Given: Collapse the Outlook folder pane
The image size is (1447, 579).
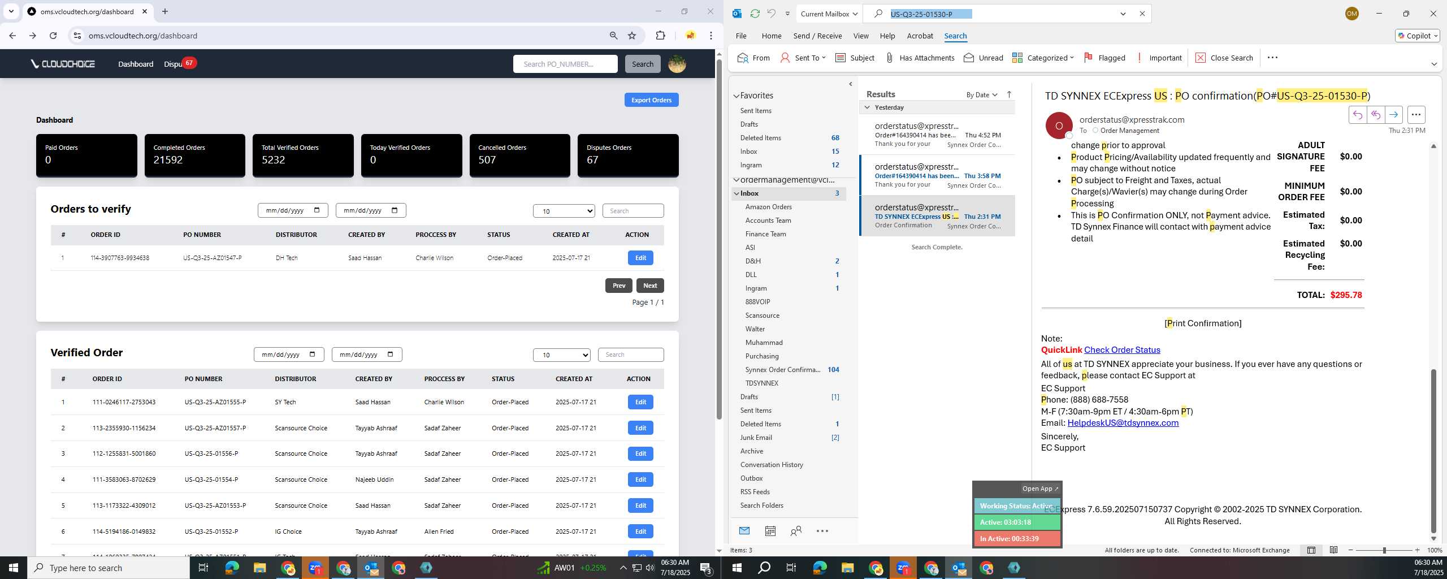Looking at the screenshot, I should click(x=851, y=84).
